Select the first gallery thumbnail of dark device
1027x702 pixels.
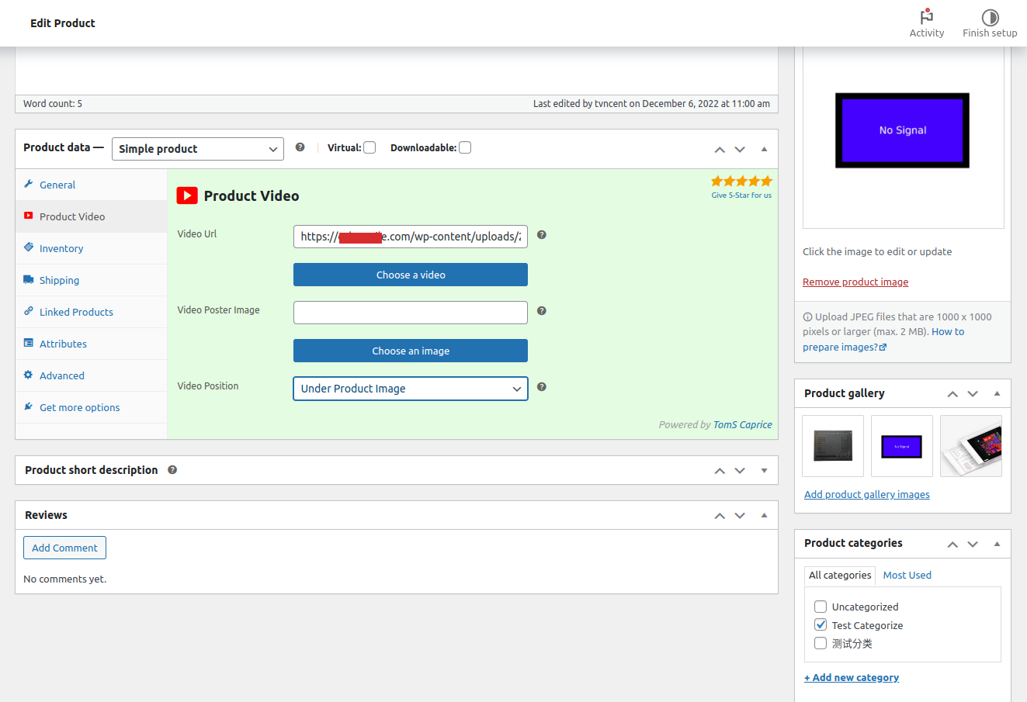(x=833, y=446)
